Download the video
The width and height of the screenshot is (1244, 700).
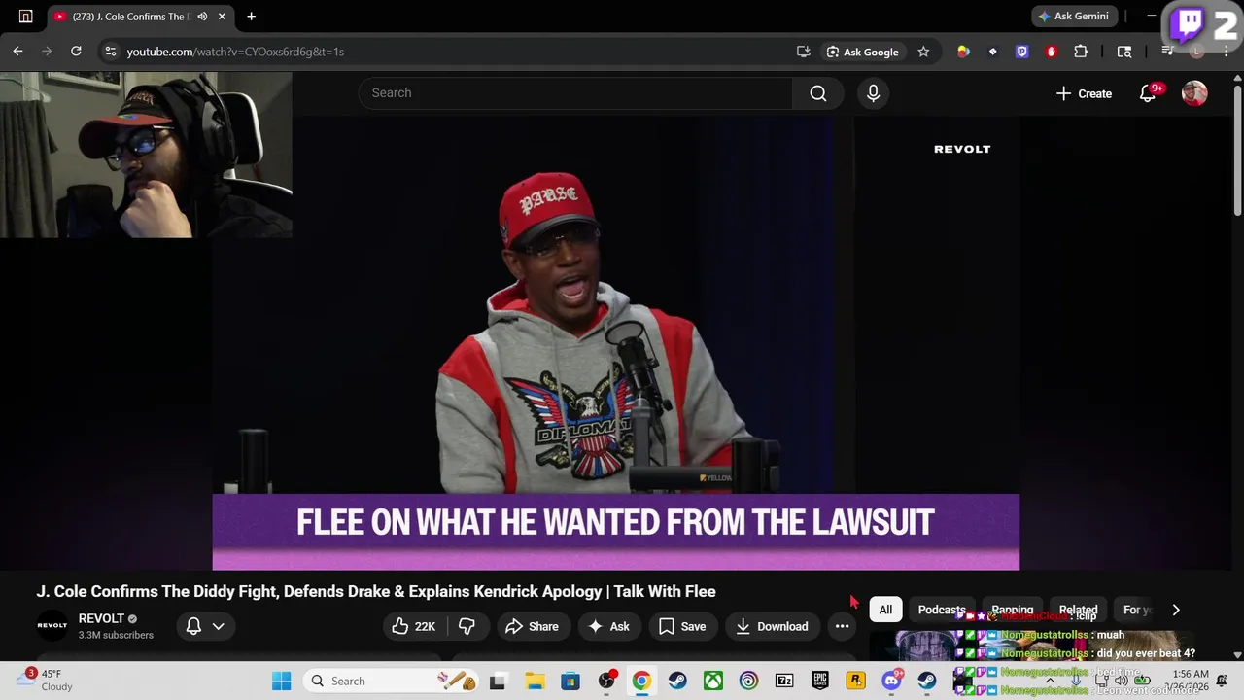(x=772, y=626)
